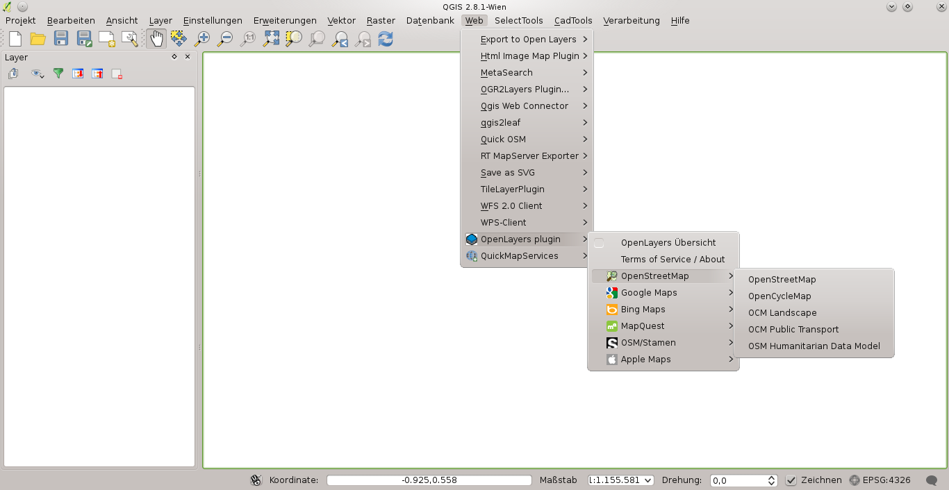This screenshot has height=490, width=949.
Task: Select the Zoom Out tool
Action: tap(225, 39)
